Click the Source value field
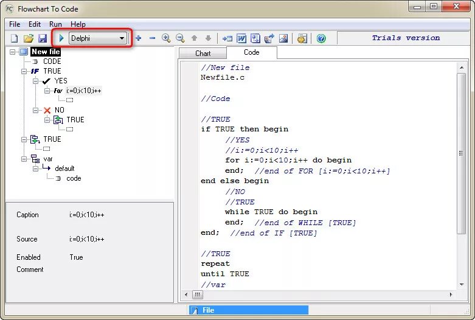 point(86,239)
